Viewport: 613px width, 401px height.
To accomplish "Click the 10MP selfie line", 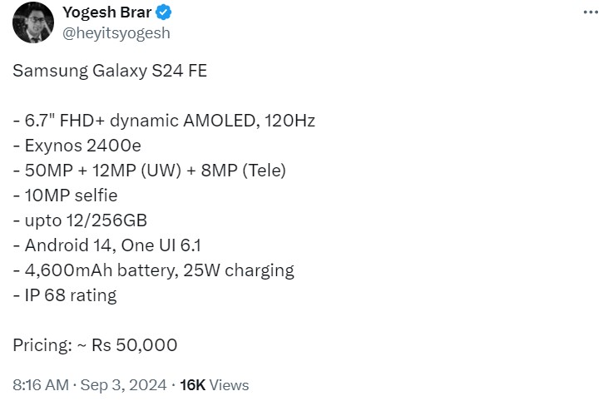I will pos(66,196).
